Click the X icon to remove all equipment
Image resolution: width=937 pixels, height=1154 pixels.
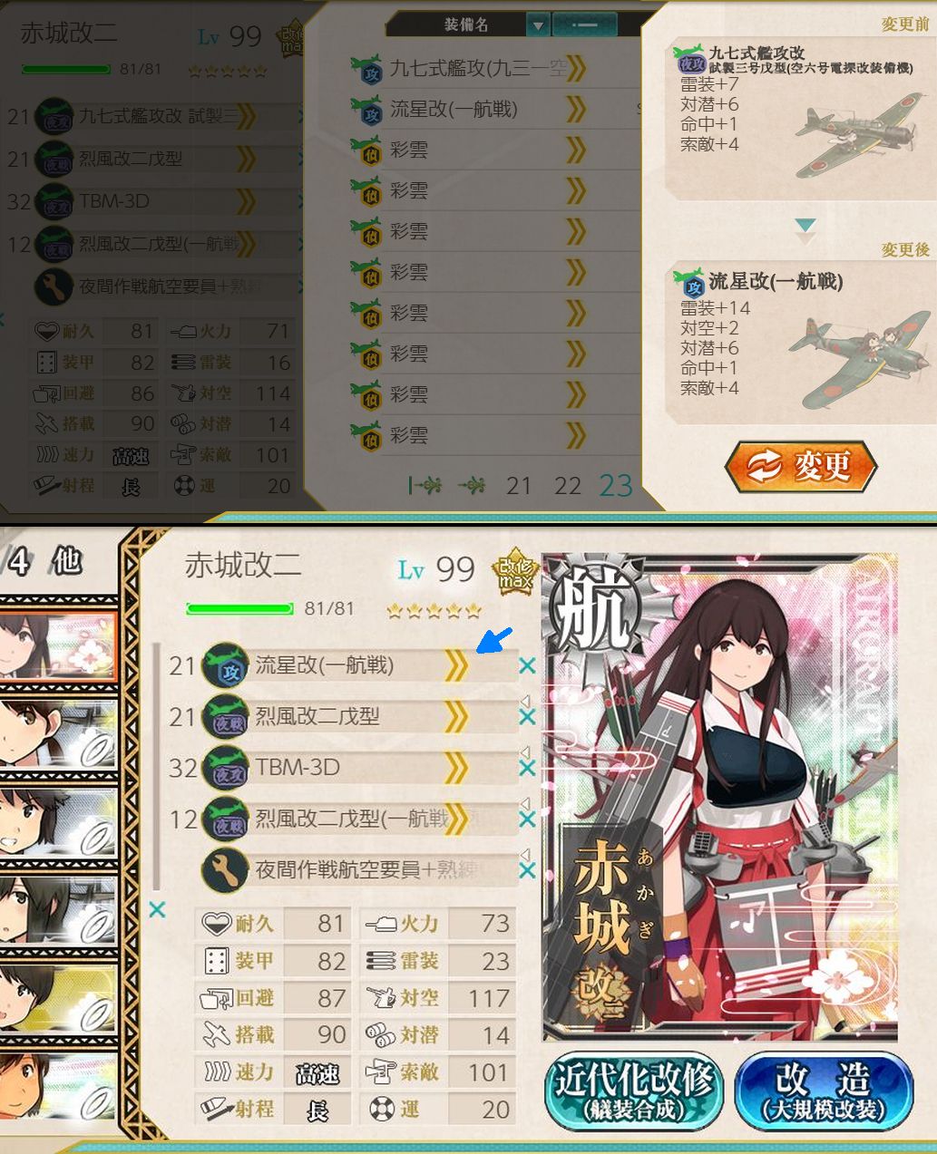click(x=157, y=909)
